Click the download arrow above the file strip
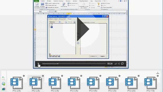Screen dimensions: 163x92 (158, 73)
